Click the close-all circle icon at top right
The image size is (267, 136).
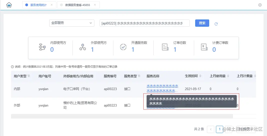(260, 5)
